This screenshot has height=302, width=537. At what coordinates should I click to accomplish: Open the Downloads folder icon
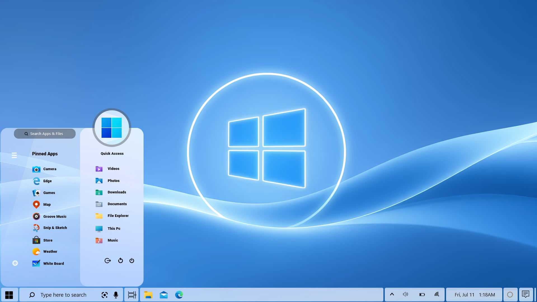[x=99, y=192]
